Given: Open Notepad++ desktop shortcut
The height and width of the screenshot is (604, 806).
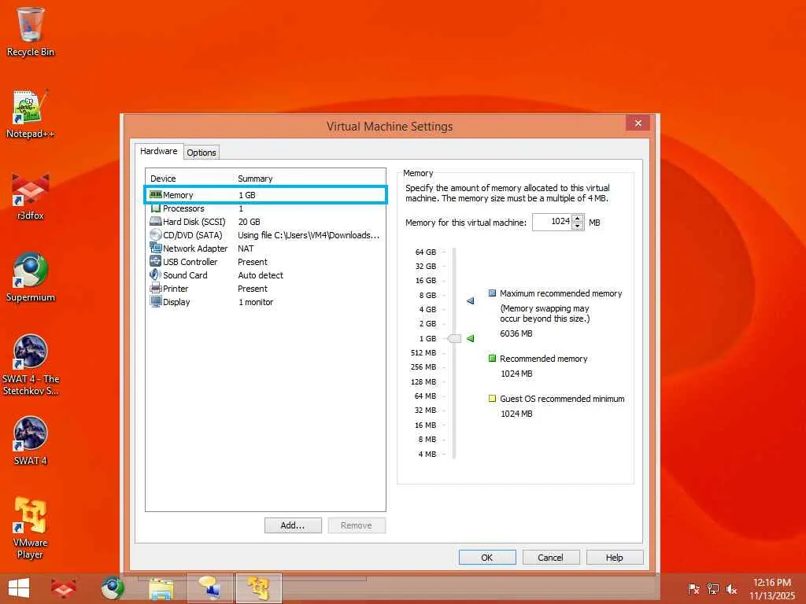Looking at the screenshot, I should click(x=31, y=114).
